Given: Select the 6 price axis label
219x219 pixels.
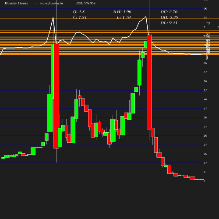Looking at the screenshot, I should pos(205,172).
